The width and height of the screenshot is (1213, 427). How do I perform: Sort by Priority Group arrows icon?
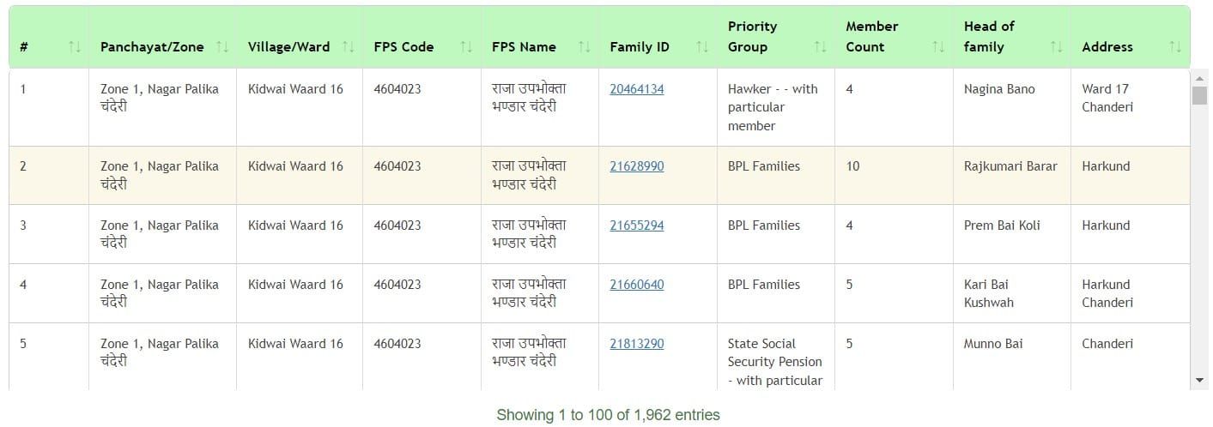[x=820, y=47]
